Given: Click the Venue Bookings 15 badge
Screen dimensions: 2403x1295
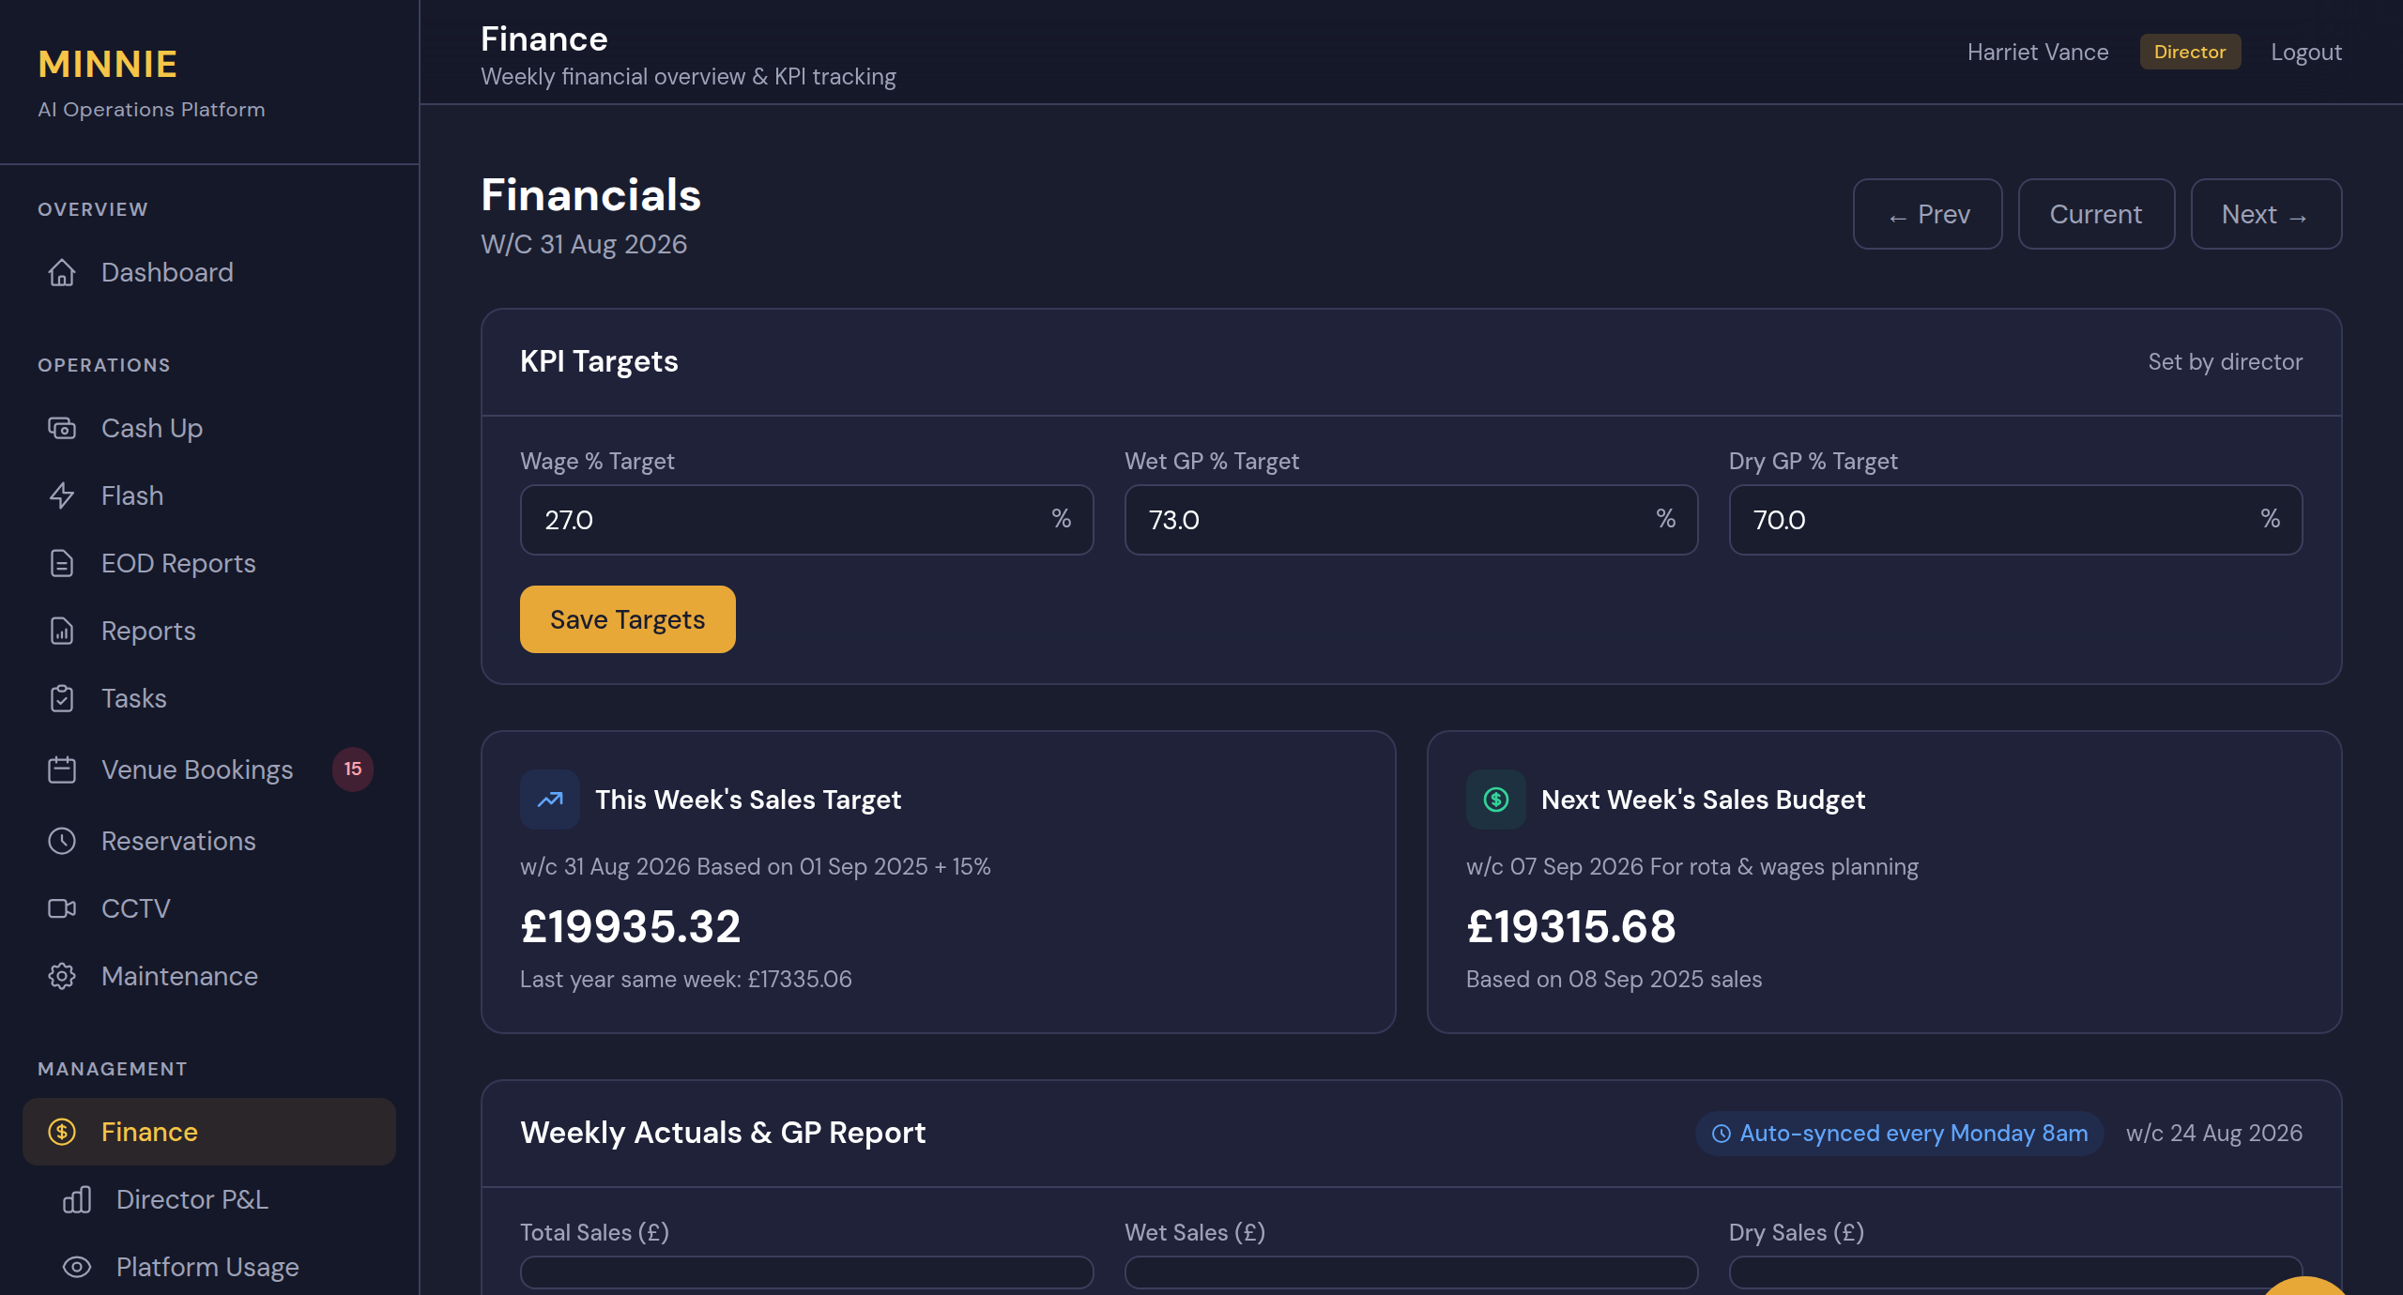Looking at the screenshot, I should click(x=353, y=769).
